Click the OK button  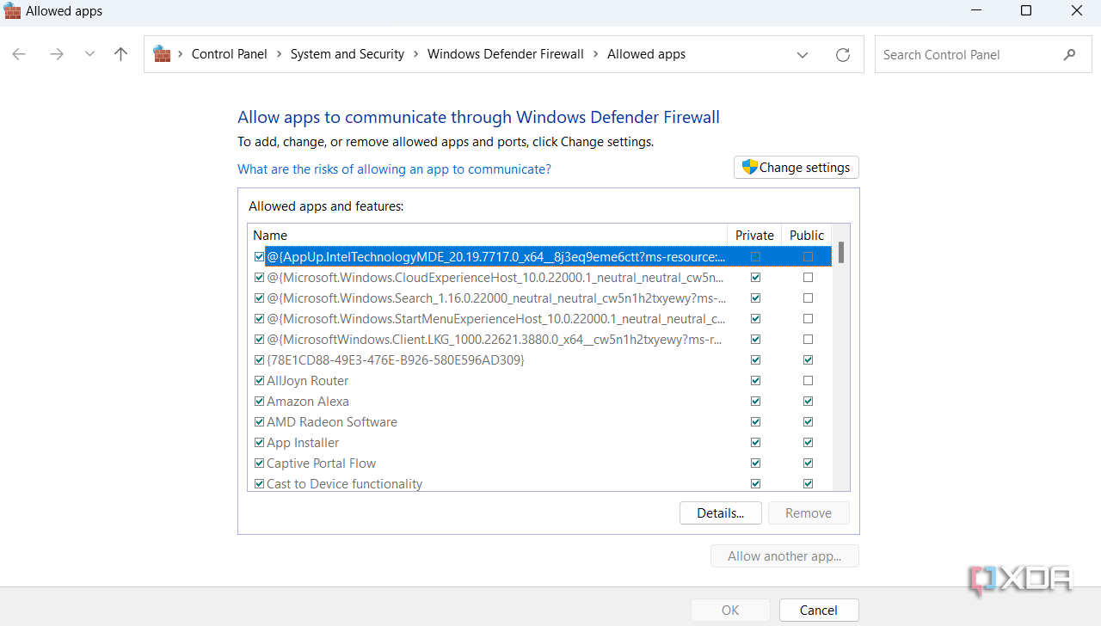tap(730, 611)
